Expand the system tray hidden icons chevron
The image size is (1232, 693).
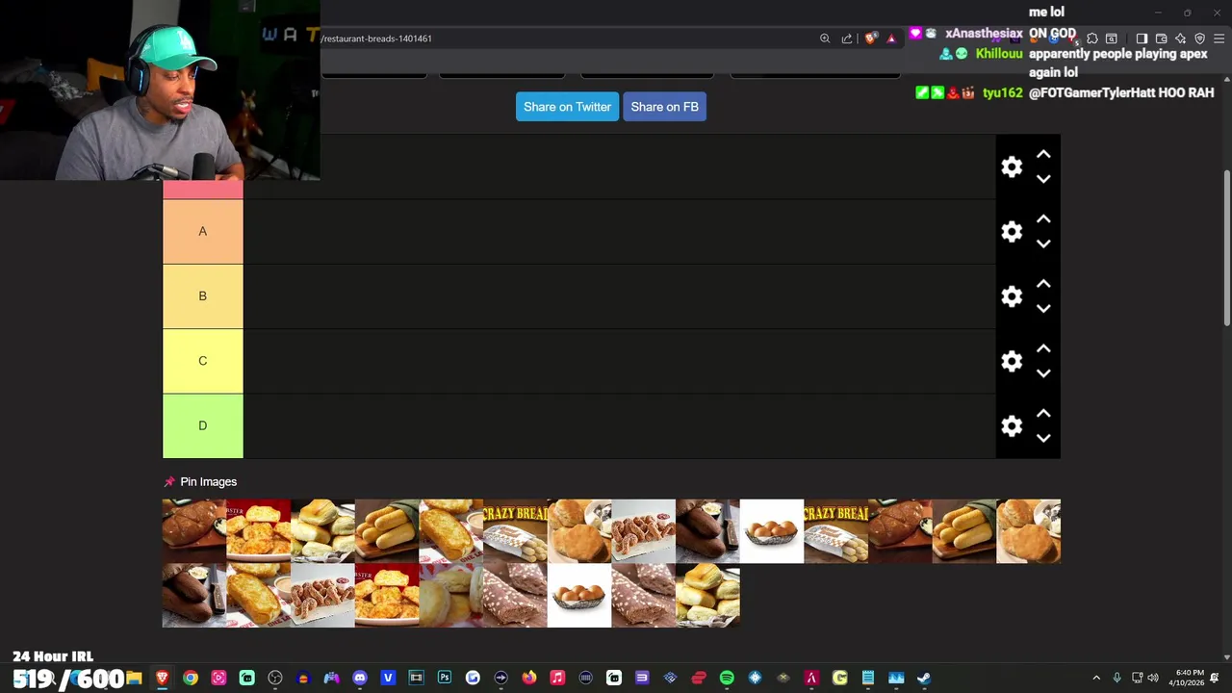(1096, 679)
